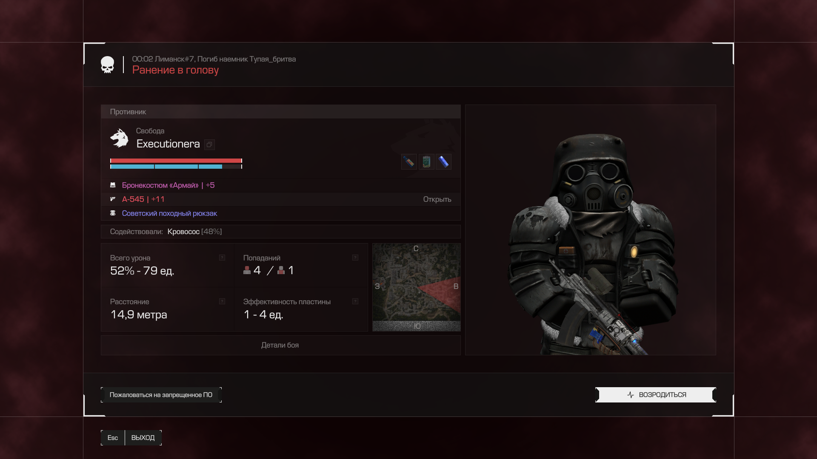Click the skull death icon
The image size is (817, 459).
point(107,65)
